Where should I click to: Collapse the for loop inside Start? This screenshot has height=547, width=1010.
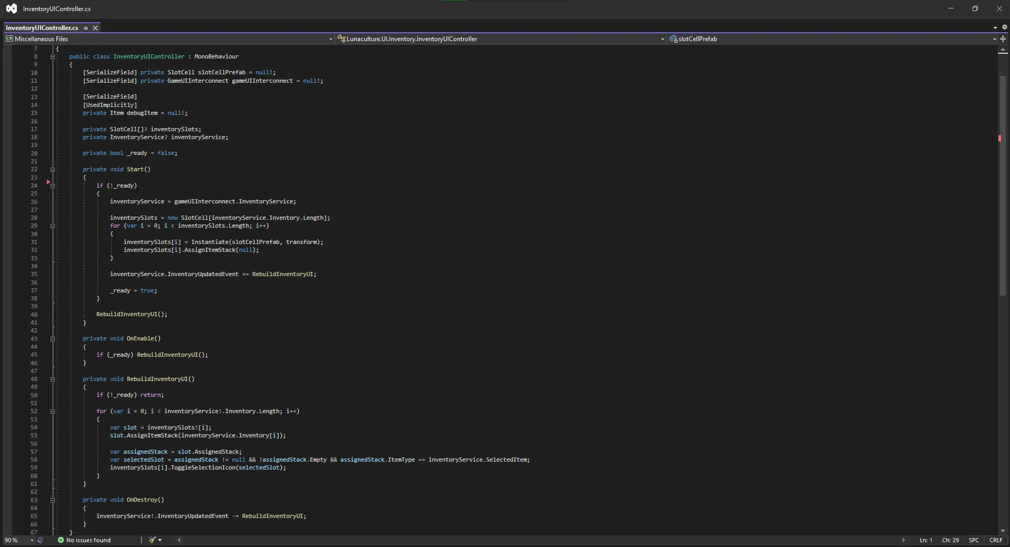(53, 226)
